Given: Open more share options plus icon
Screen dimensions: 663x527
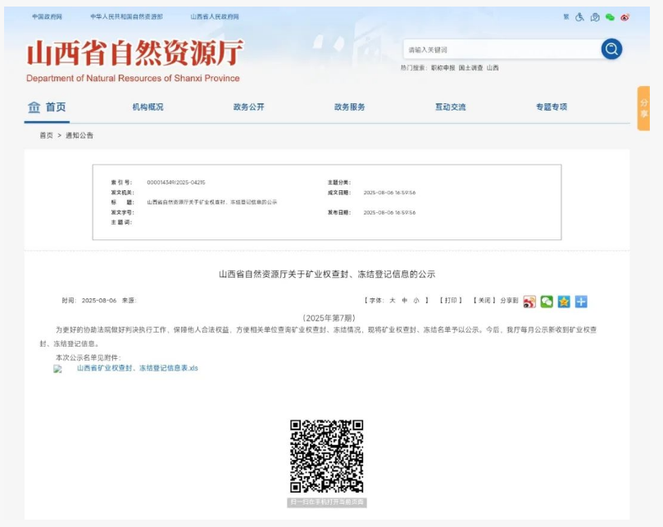Looking at the screenshot, I should click(x=581, y=302).
